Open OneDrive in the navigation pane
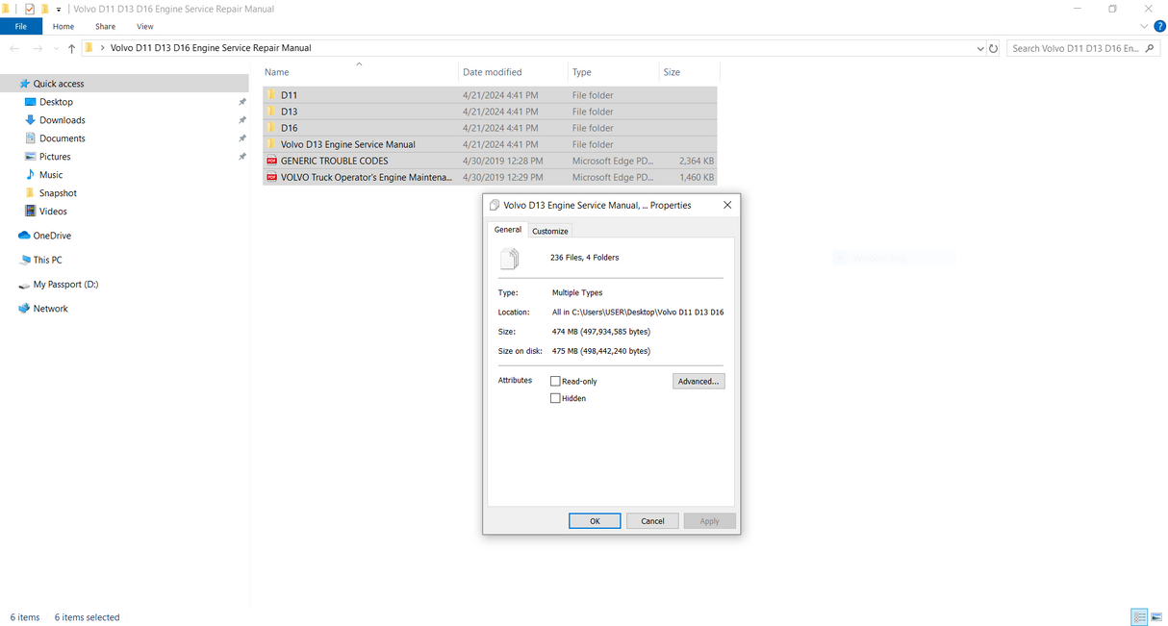 tap(52, 236)
